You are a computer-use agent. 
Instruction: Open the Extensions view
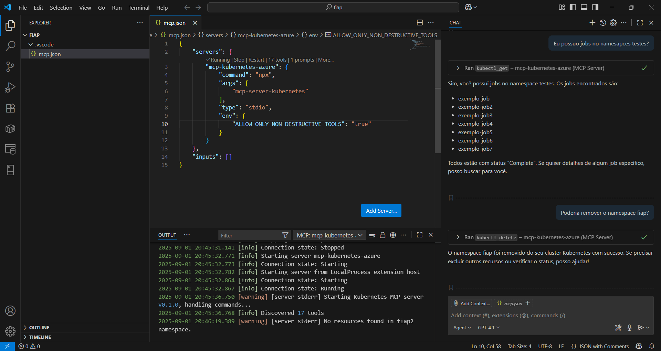[10, 108]
